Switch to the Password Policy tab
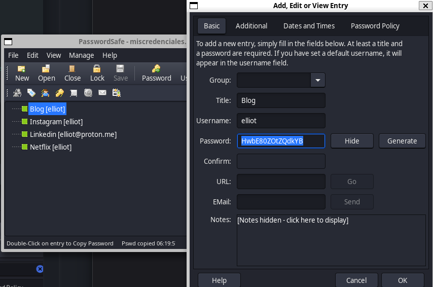This screenshot has width=433, height=287. pyautogui.click(x=375, y=26)
